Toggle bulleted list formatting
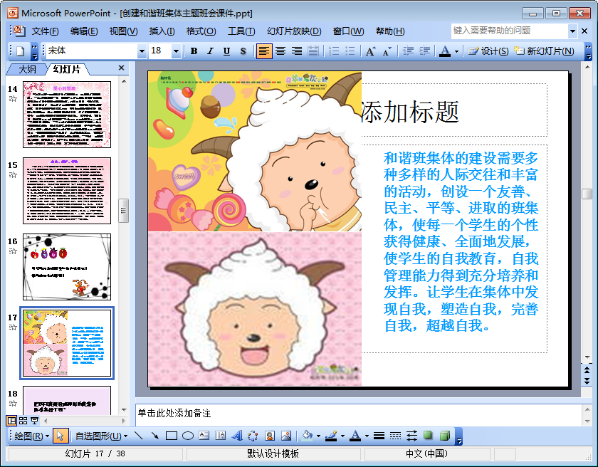 [350, 51]
